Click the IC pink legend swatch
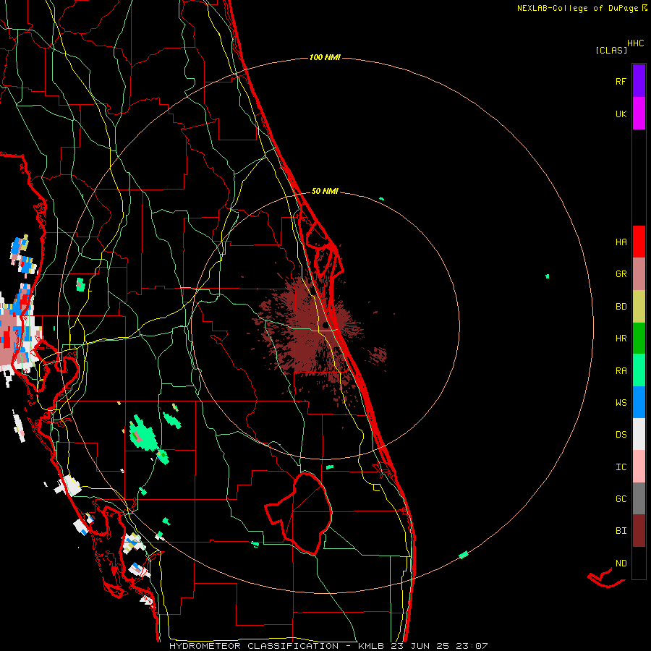 pos(639,467)
